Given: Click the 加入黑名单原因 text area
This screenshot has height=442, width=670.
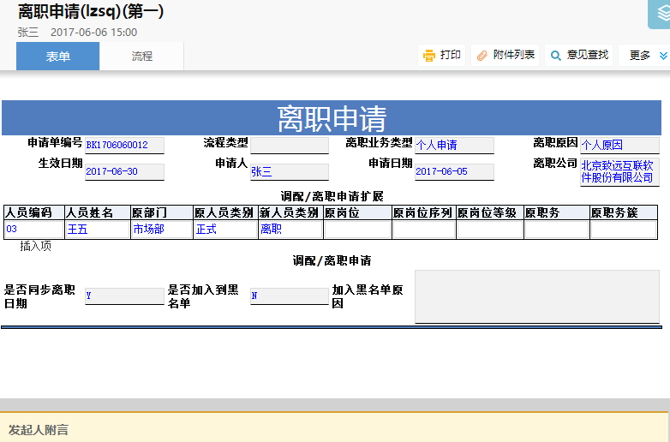Looking at the screenshot, I should [536, 296].
